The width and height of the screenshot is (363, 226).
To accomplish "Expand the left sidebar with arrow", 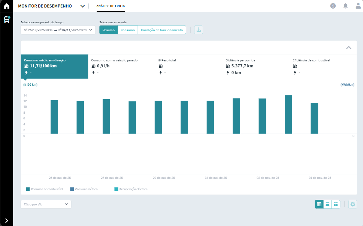I will [x=6, y=220].
